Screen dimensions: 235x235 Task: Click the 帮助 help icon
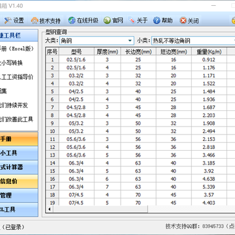click(157, 21)
